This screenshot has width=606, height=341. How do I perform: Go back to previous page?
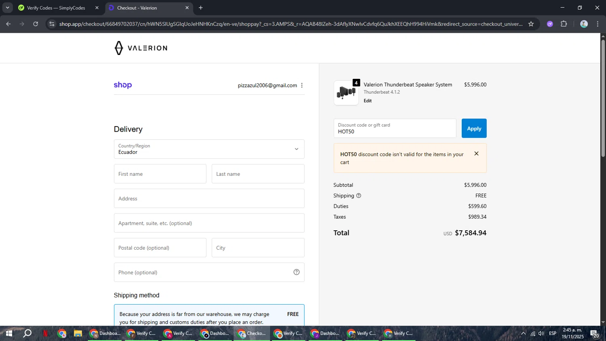tap(8, 24)
